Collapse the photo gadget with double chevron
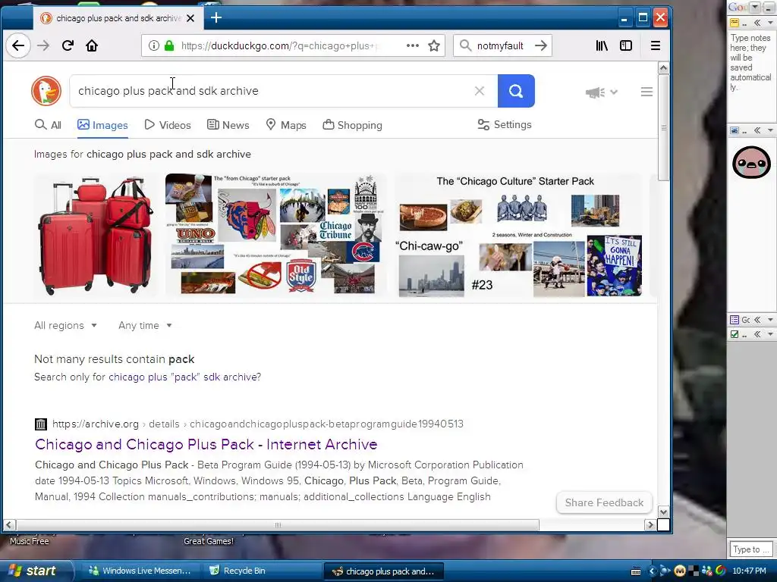777x582 pixels. tap(757, 130)
